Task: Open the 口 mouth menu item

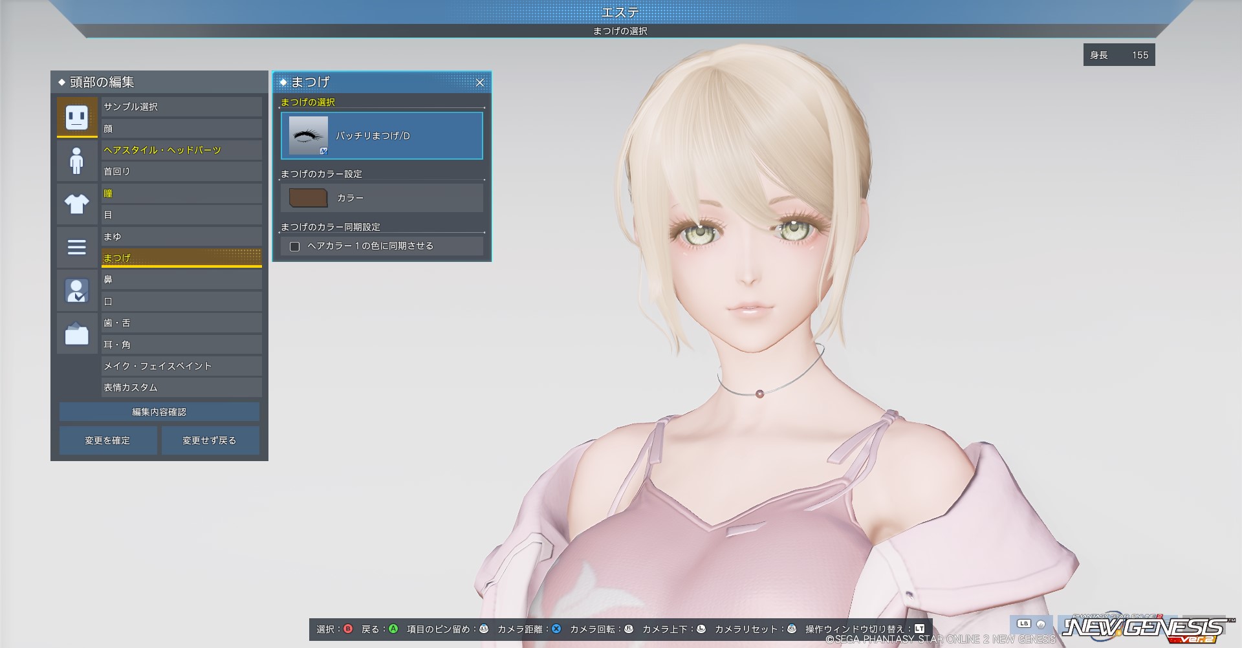Action: tap(182, 301)
